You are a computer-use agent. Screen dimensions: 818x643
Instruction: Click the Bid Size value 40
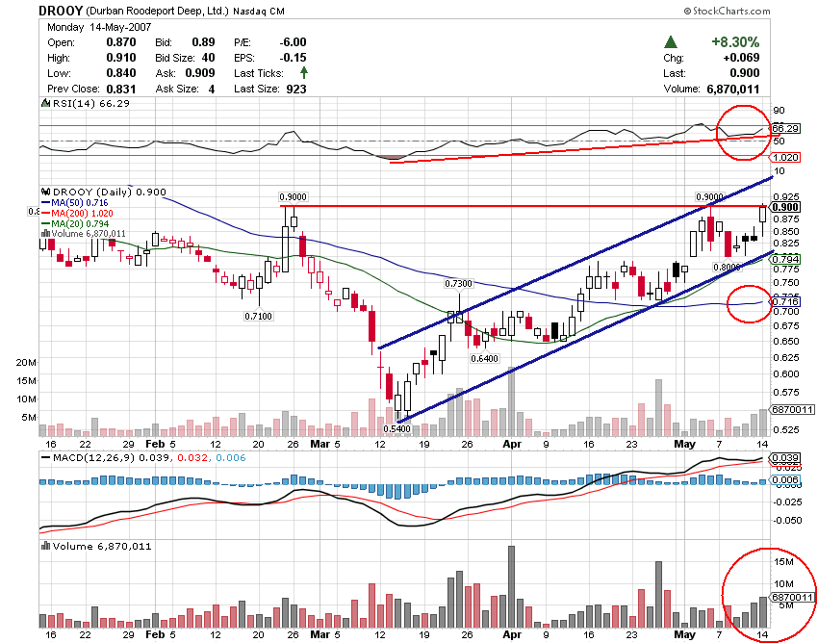tap(209, 58)
